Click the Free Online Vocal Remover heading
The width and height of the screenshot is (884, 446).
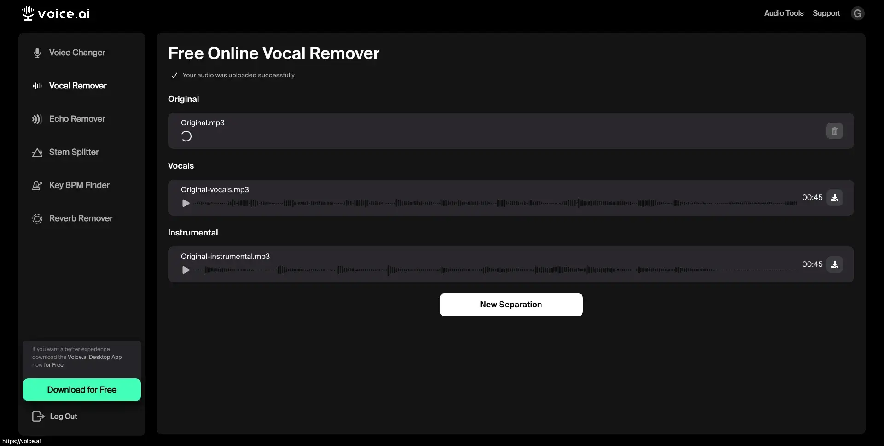coord(273,53)
